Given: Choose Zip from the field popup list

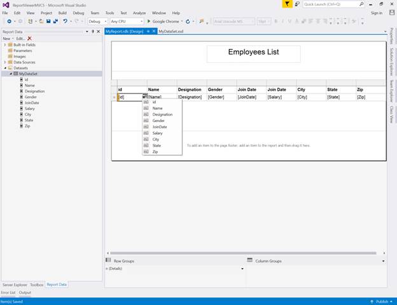Looking at the screenshot, I should click(162, 152).
